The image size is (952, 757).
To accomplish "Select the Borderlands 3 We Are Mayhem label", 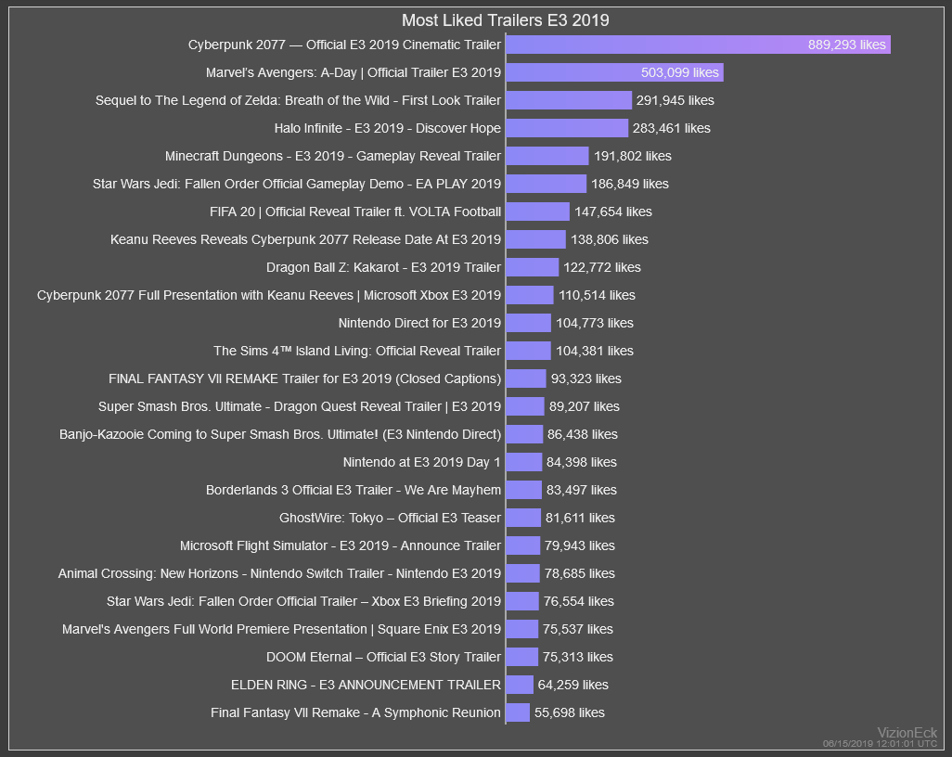I will coord(354,490).
